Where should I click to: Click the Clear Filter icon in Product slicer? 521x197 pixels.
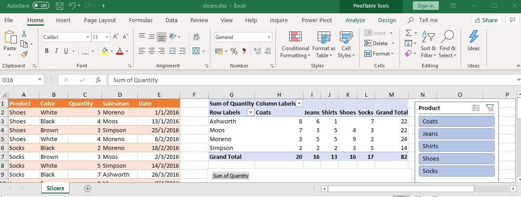coord(490,108)
